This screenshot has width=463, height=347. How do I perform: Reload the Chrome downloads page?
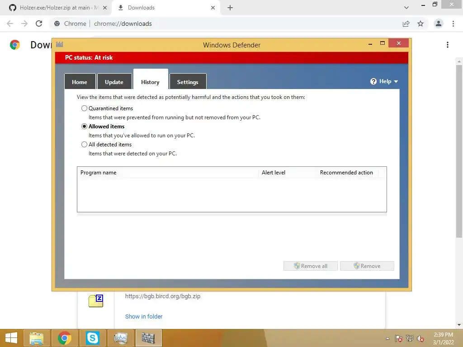pos(39,23)
